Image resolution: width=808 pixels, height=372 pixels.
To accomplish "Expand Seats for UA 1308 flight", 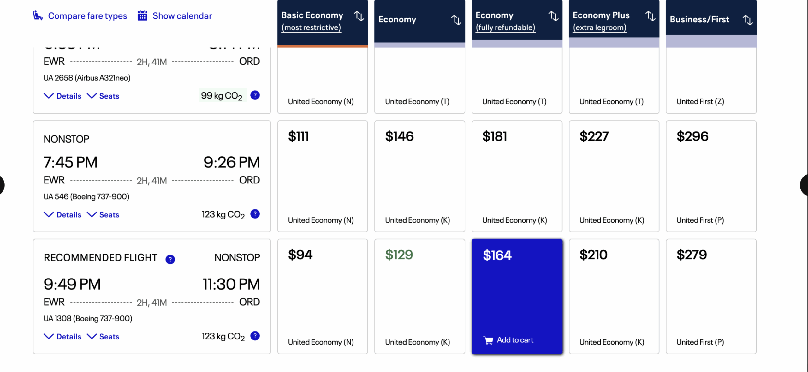I will [x=103, y=337].
